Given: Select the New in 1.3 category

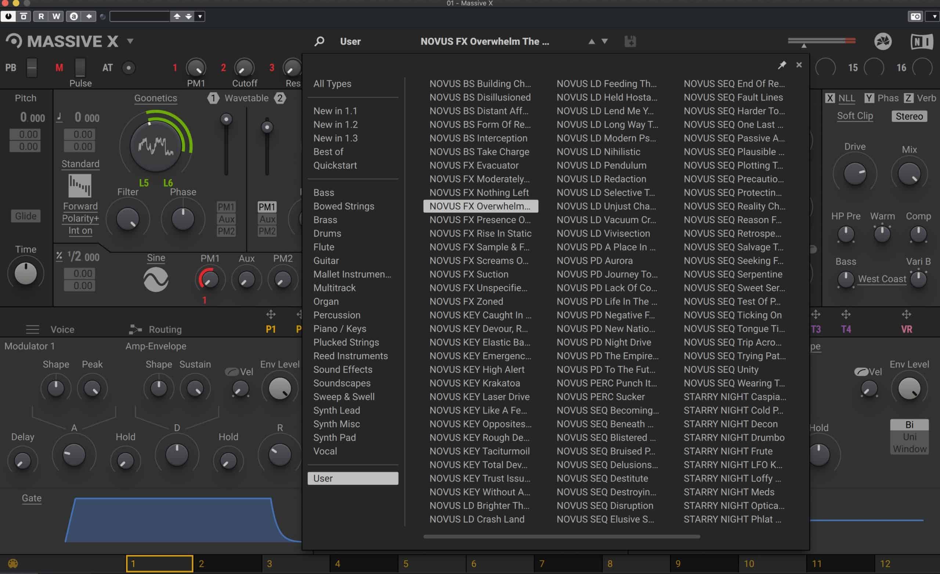Looking at the screenshot, I should click(335, 138).
